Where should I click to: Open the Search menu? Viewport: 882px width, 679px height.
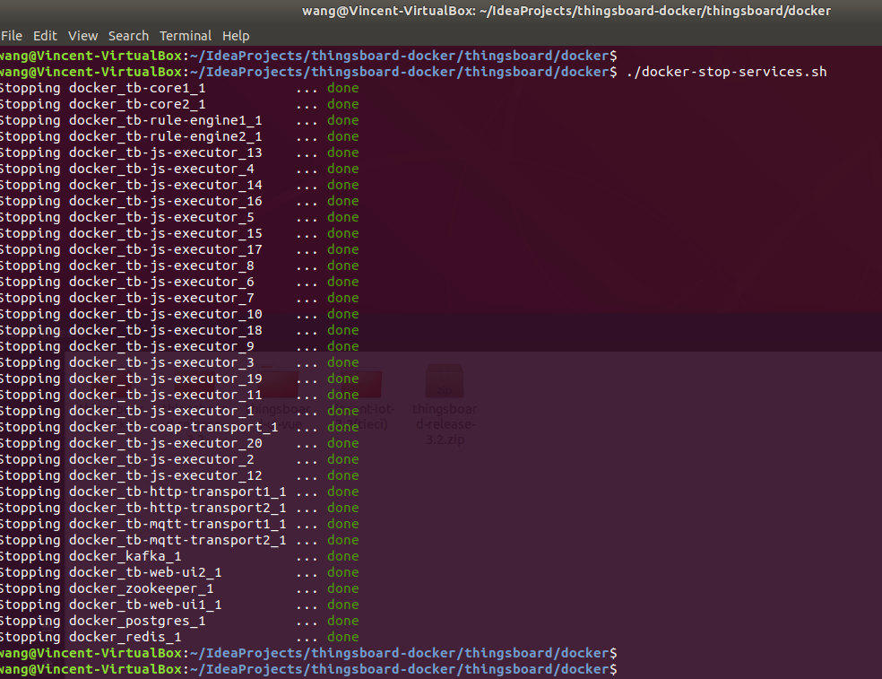coord(128,36)
